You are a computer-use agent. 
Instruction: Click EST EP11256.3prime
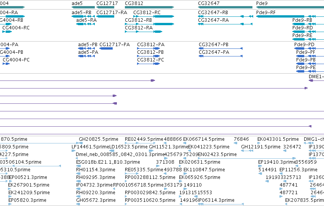point(281,174)
